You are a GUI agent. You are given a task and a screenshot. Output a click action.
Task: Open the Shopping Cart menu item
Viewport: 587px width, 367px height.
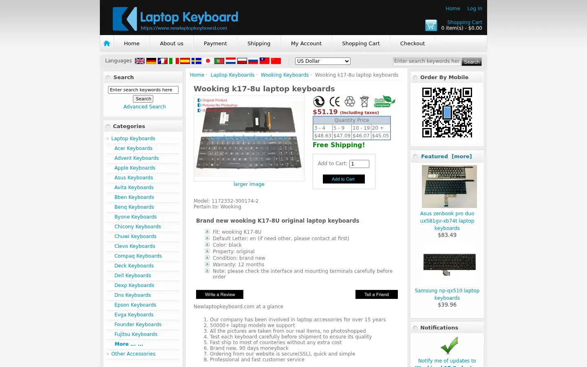(x=361, y=43)
